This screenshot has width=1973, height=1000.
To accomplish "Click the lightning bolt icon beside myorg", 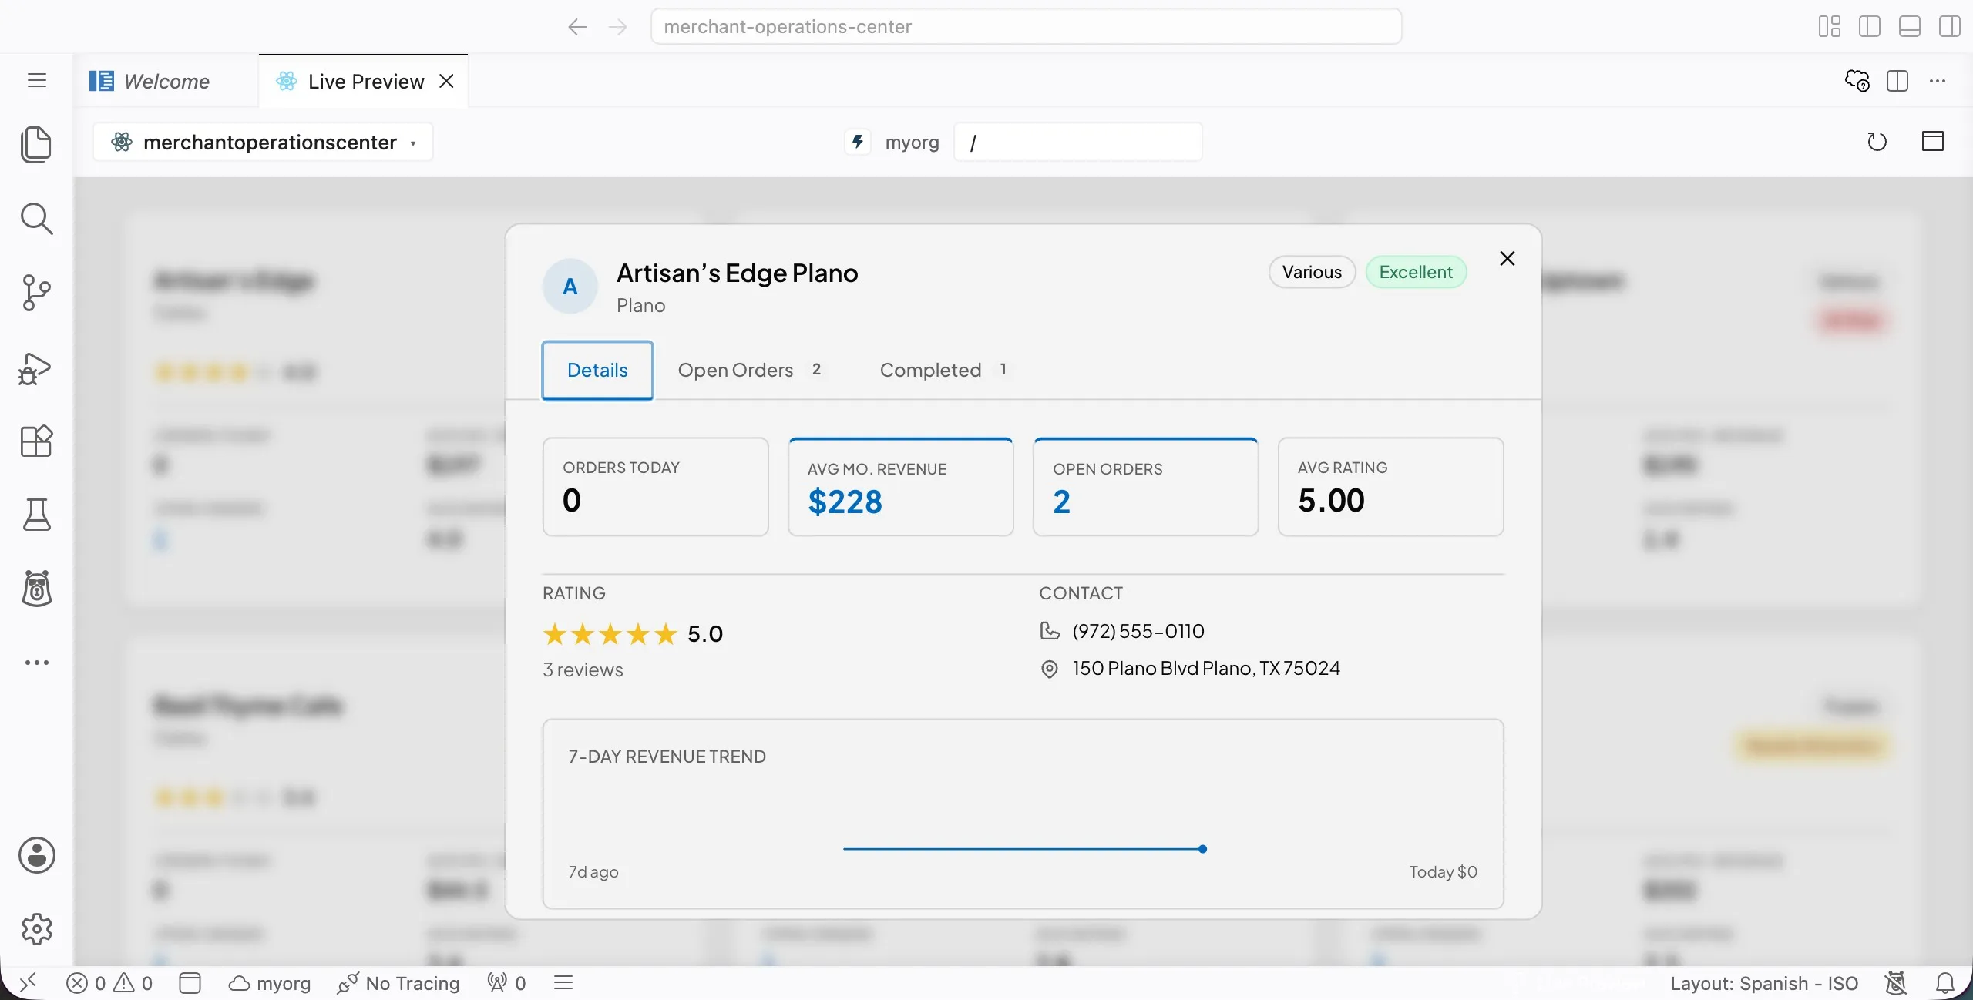I will pyautogui.click(x=857, y=142).
